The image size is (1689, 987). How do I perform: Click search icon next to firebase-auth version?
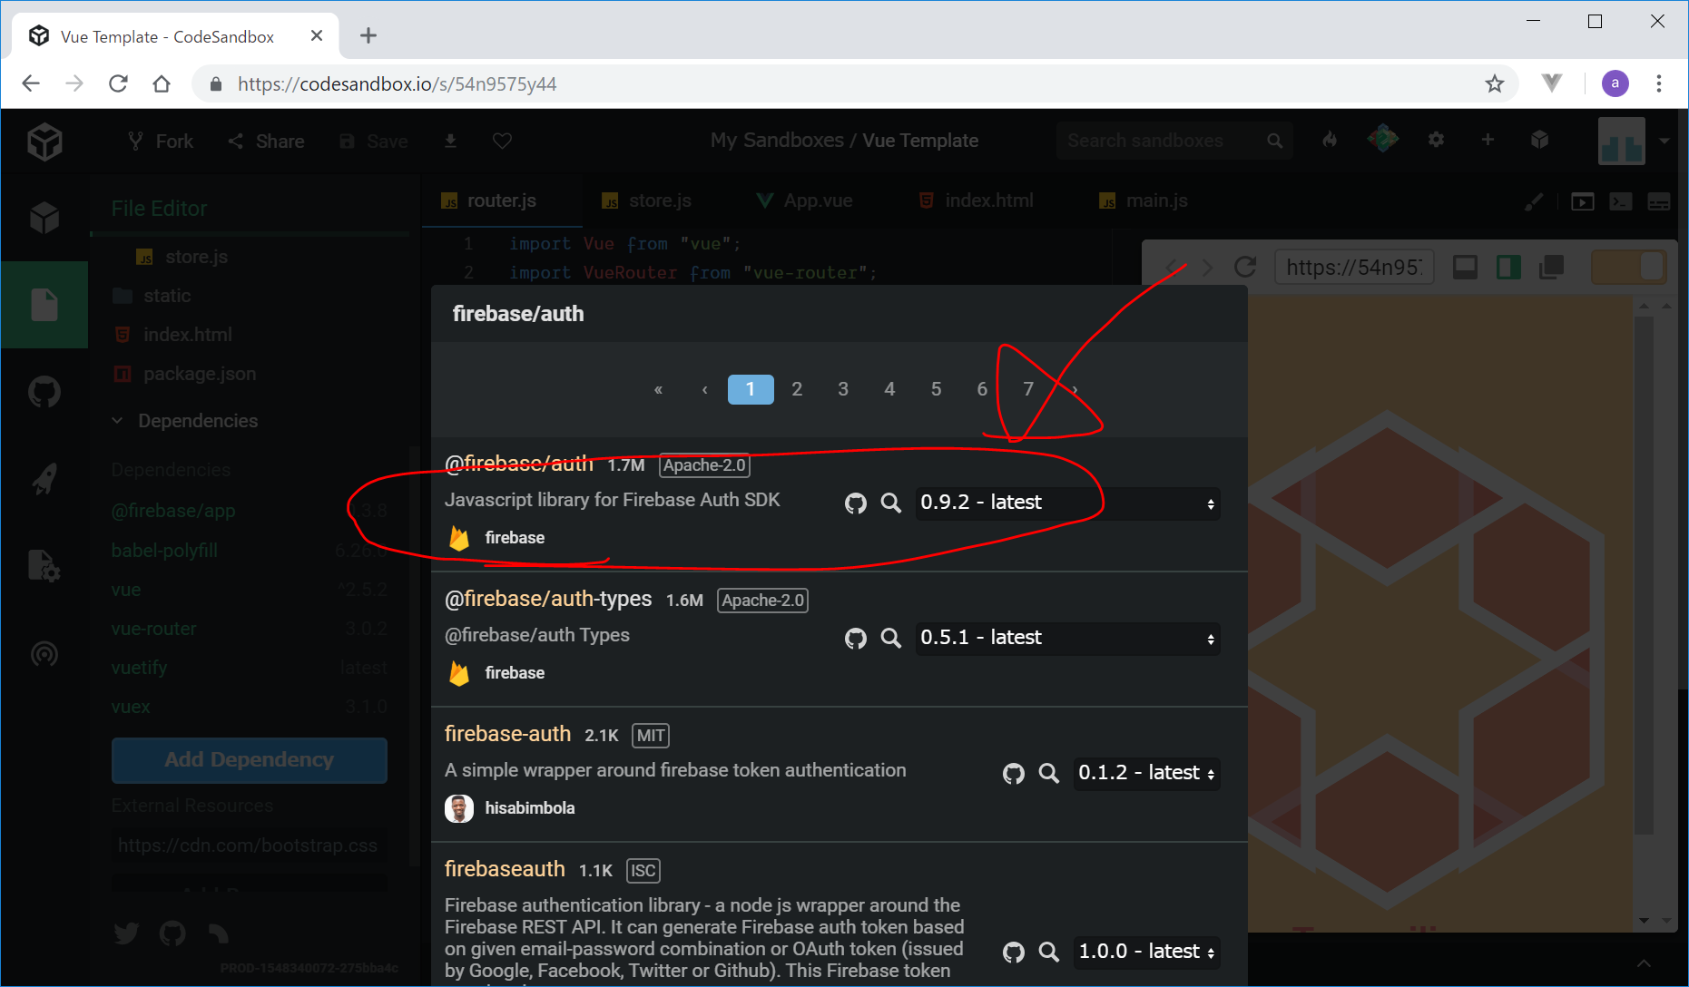click(x=1048, y=773)
